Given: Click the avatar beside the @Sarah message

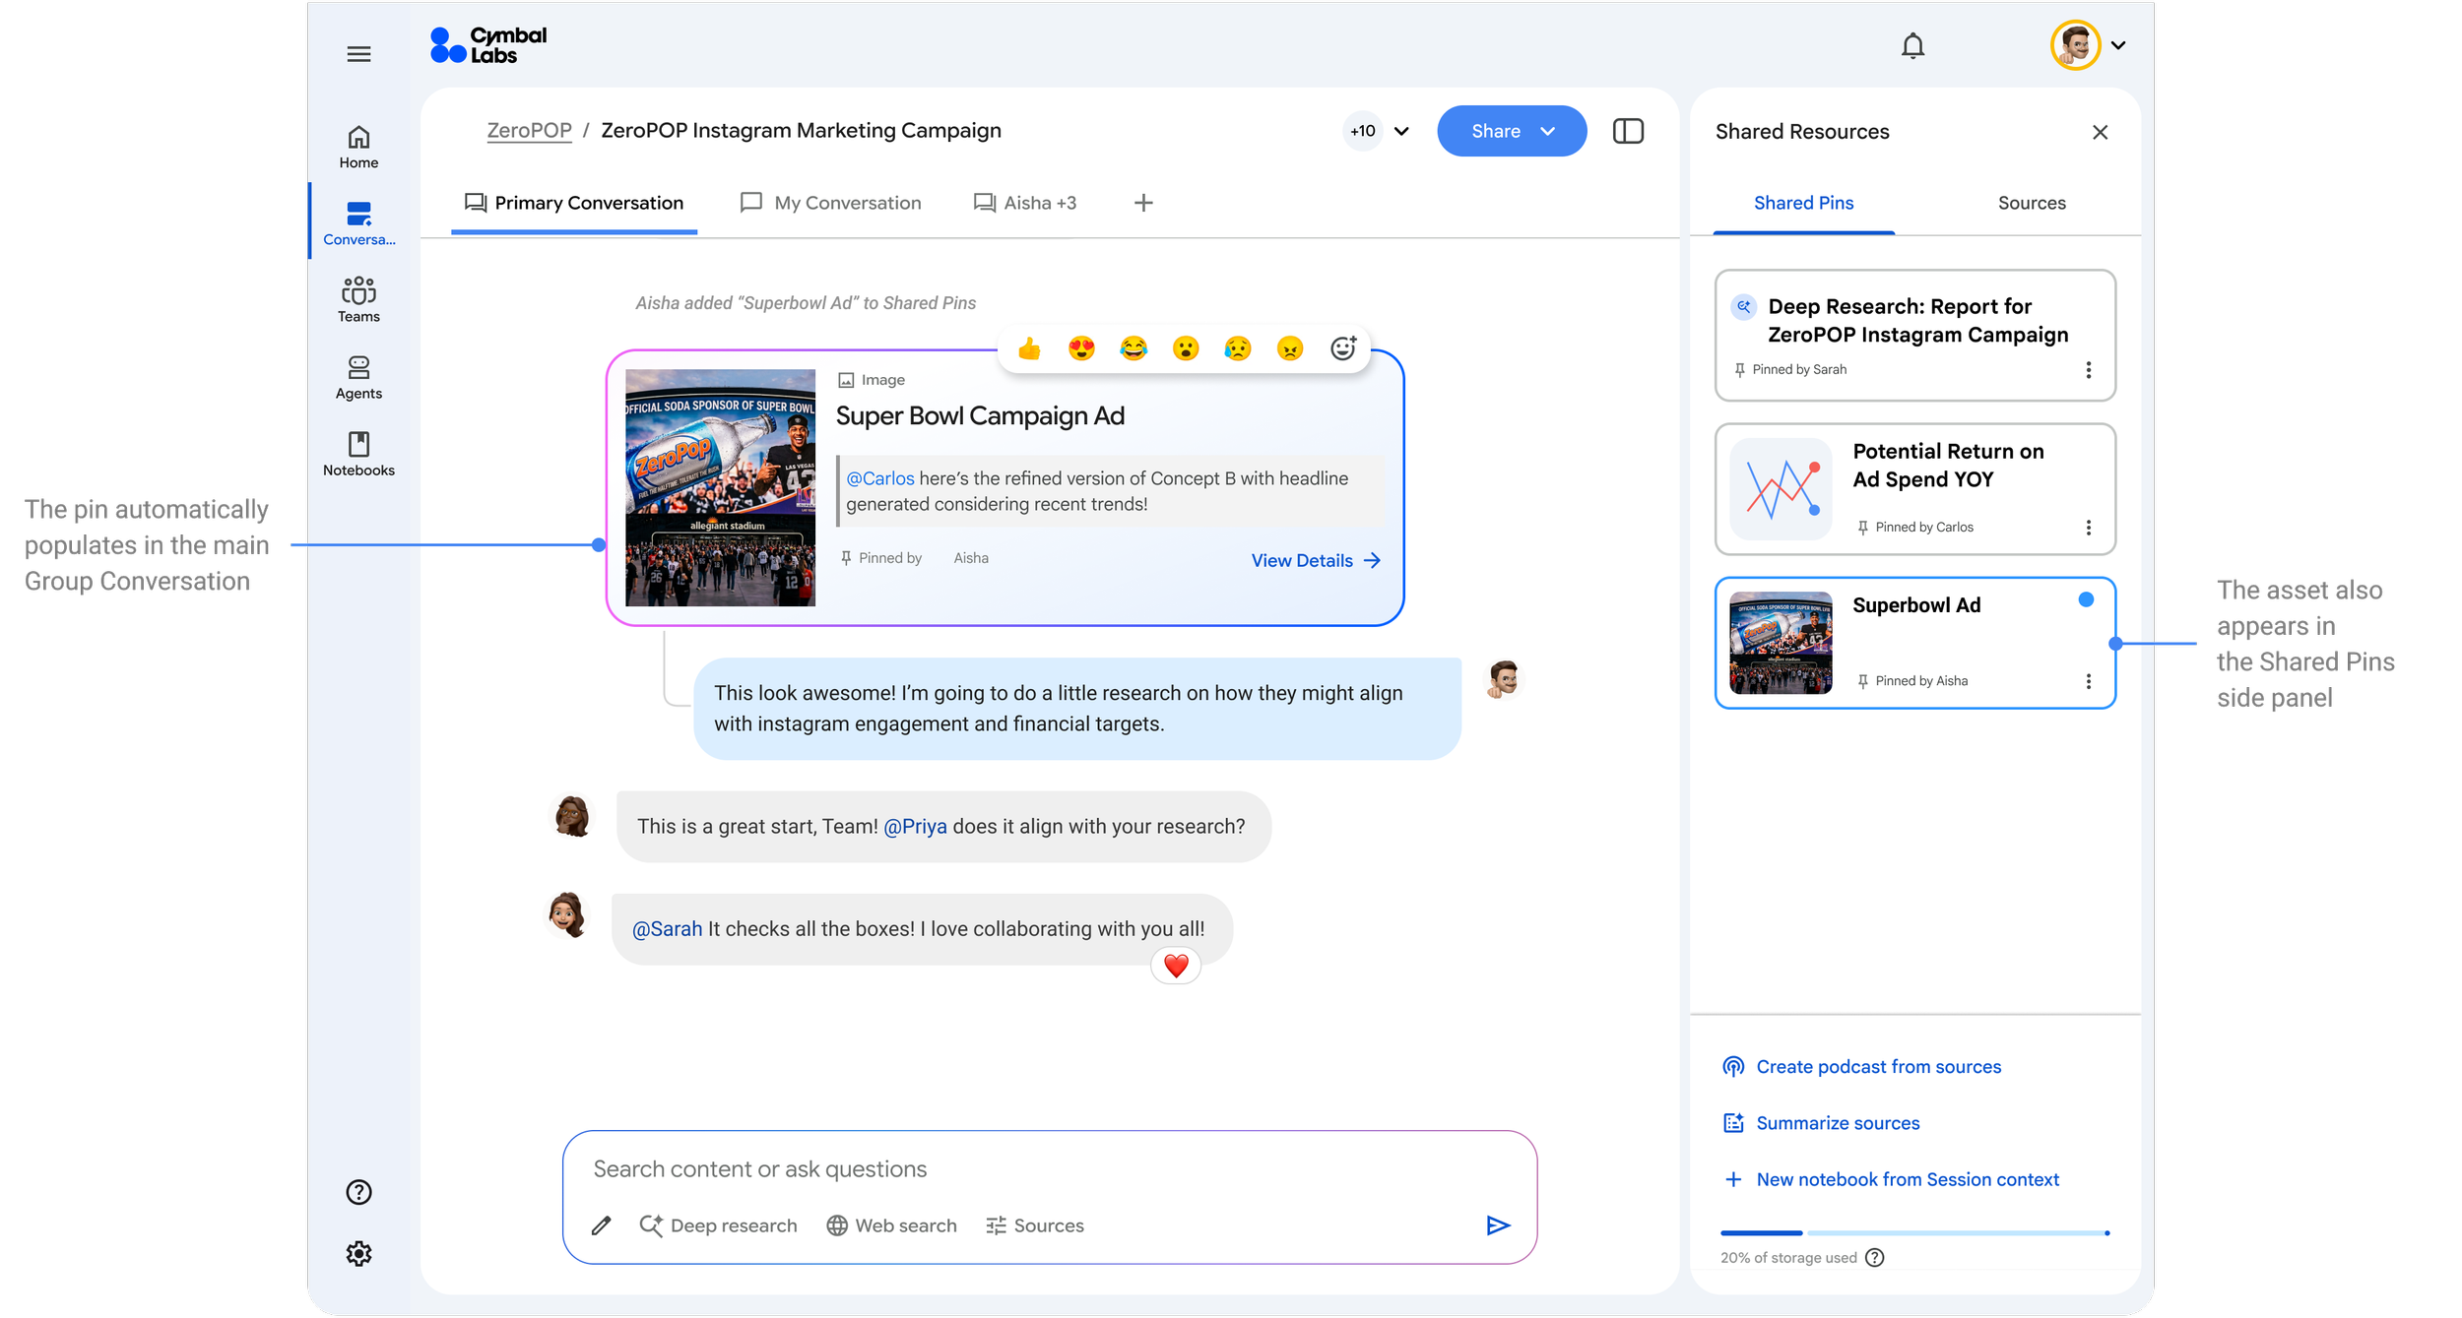Looking at the screenshot, I should click(567, 914).
